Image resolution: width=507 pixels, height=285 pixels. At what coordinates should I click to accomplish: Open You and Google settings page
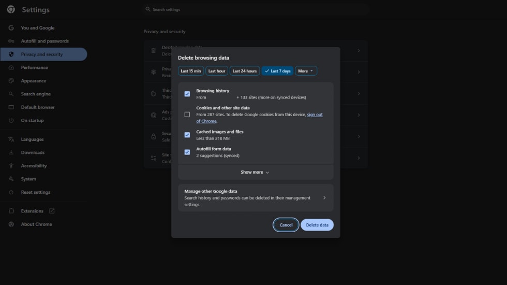tap(43, 28)
